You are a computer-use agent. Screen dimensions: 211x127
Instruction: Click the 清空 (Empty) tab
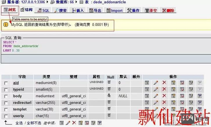click(151, 10)
